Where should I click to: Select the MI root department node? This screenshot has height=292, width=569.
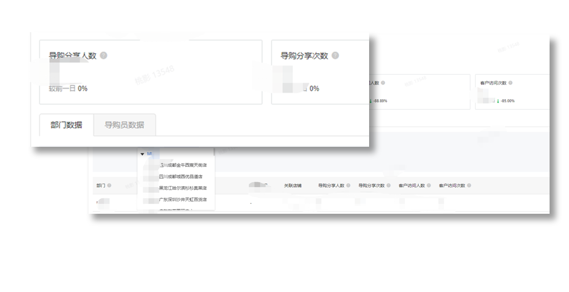[x=149, y=154]
